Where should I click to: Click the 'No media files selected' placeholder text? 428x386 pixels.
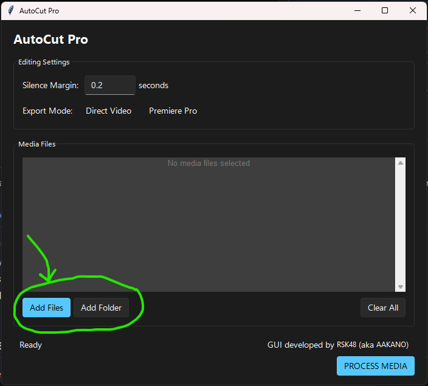[209, 164]
